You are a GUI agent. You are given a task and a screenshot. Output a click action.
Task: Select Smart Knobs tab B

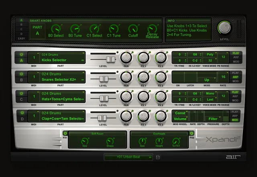tap(21, 25)
